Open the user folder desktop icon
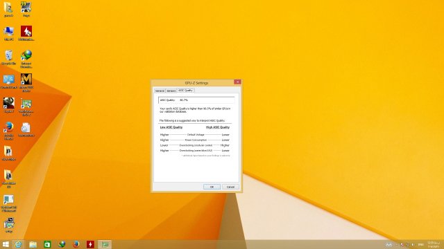 point(8,10)
